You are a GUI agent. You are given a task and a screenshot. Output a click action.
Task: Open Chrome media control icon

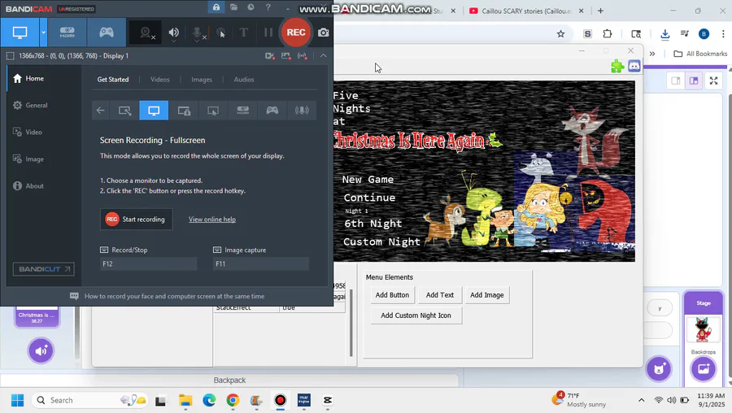pos(685,33)
